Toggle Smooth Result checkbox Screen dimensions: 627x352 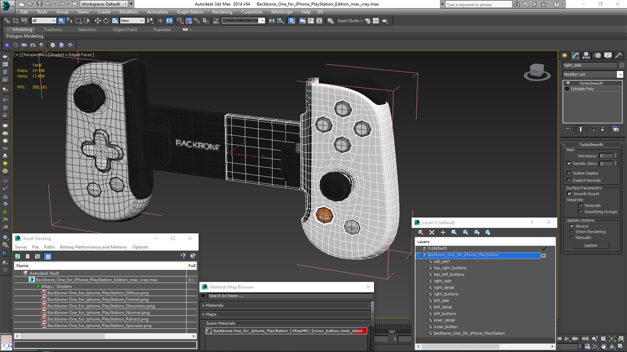tap(569, 194)
